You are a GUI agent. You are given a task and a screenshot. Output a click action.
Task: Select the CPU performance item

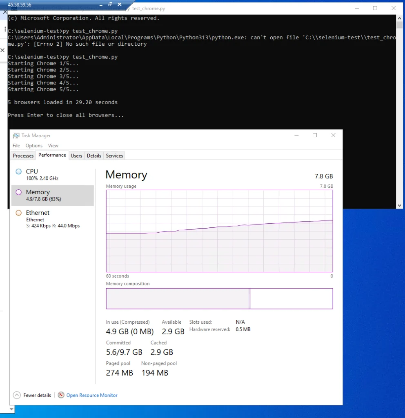click(53, 175)
